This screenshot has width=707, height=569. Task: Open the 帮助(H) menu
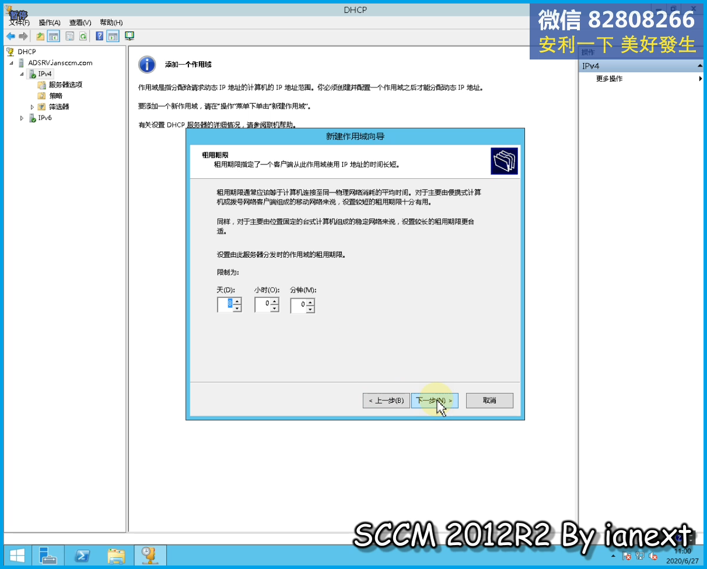pyautogui.click(x=111, y=23)
